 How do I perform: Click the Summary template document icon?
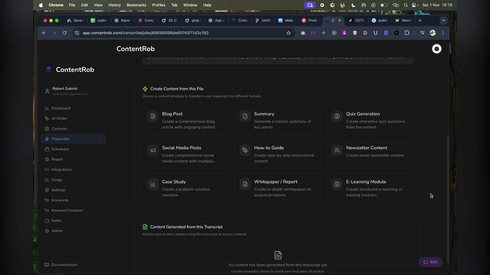(245, 116)
